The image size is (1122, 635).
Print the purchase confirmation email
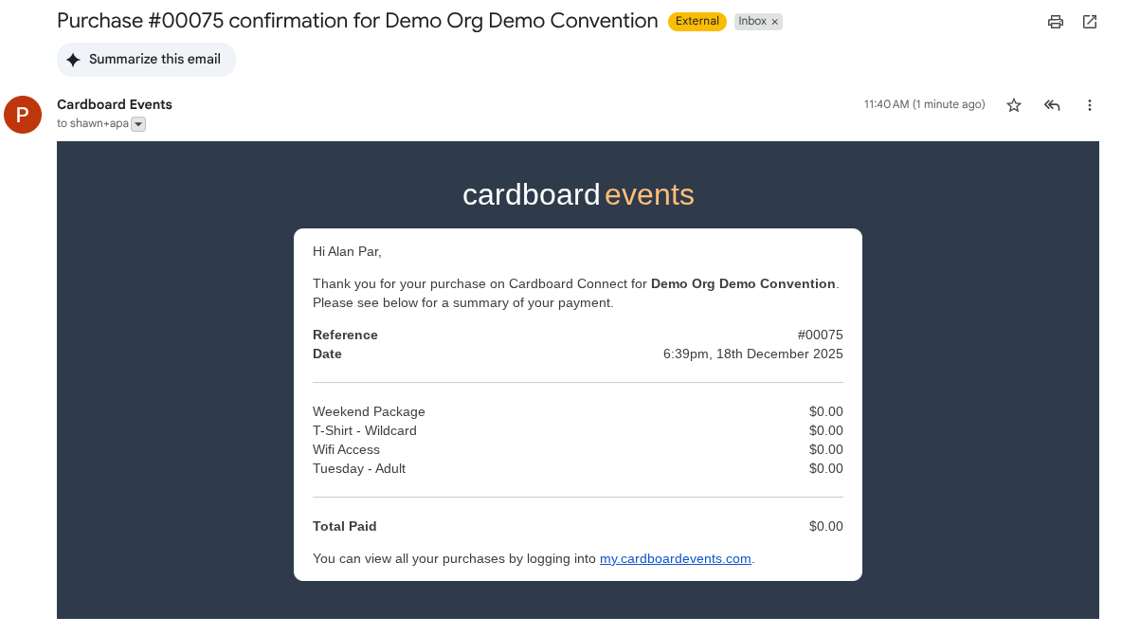1055,21
